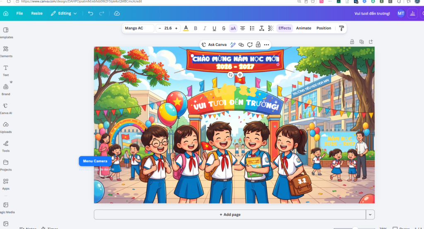The image size is (424, 229).
Task: Click the Menu Camera button
Action: tap(95, 161)
